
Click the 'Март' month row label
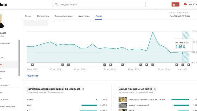[29, 105]
